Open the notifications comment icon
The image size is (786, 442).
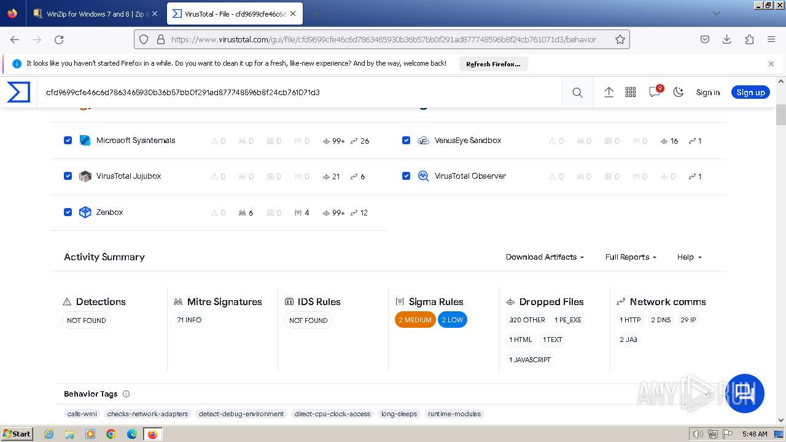pos(655,92)
